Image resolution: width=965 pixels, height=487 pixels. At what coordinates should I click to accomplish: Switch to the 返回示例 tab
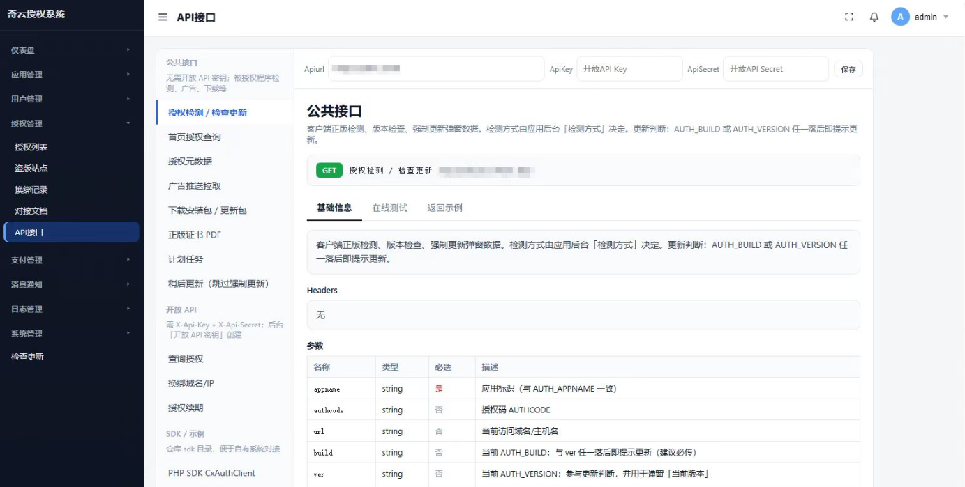444,208
